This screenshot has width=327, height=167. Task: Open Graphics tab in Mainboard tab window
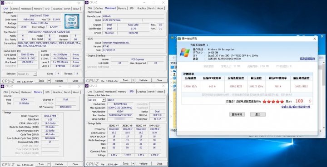coord(142,8)
